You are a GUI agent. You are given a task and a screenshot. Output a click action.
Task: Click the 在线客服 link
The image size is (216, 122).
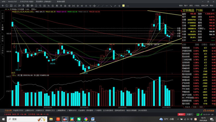coord(209,111)
